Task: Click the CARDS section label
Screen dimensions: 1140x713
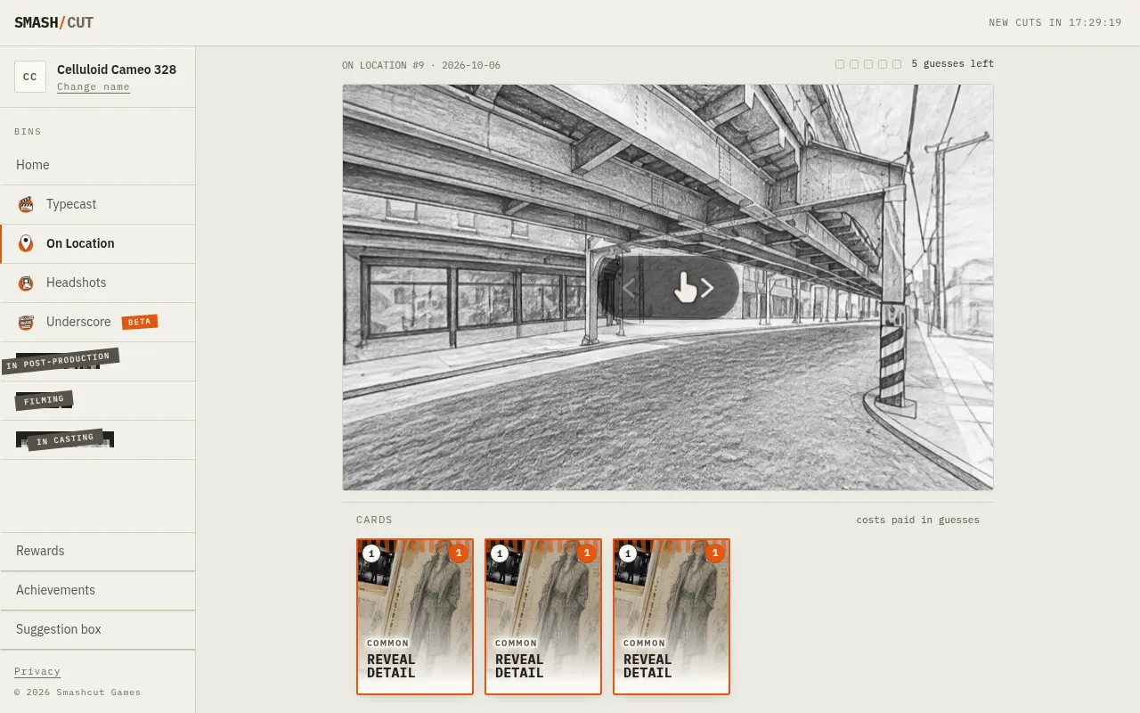Action: tap(374, 520)
